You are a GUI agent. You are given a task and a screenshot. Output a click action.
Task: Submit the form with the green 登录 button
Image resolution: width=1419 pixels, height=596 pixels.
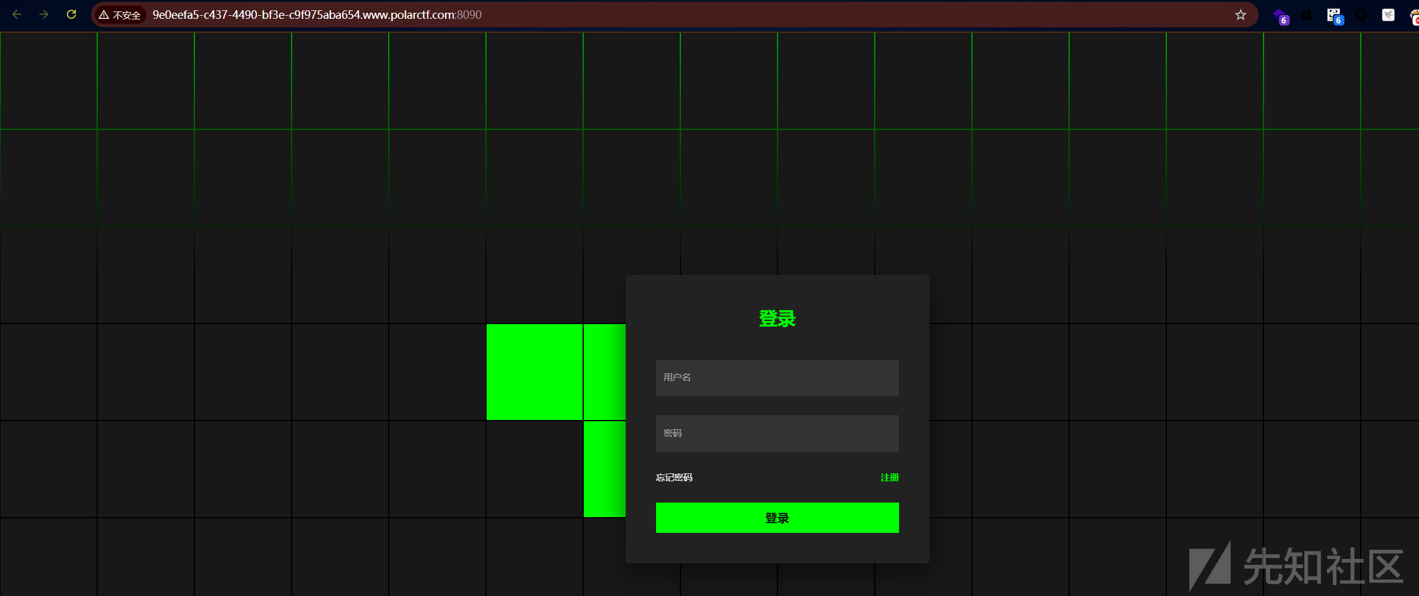(x=777, y=518)
